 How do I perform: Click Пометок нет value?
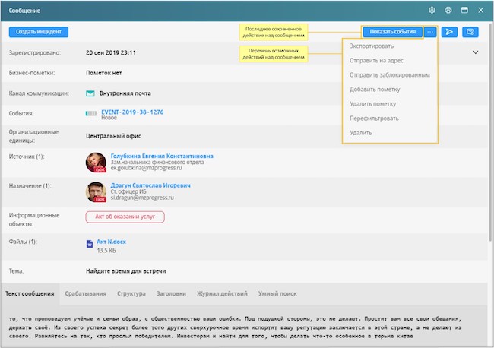104,73
